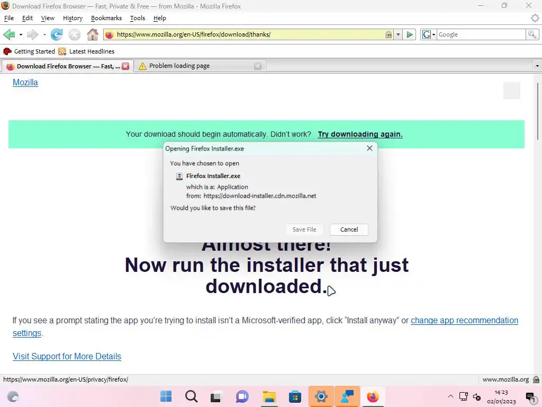Close the Download Firefox Browser tab
Viewport: 542px width, 407px height.
point(125,66)
